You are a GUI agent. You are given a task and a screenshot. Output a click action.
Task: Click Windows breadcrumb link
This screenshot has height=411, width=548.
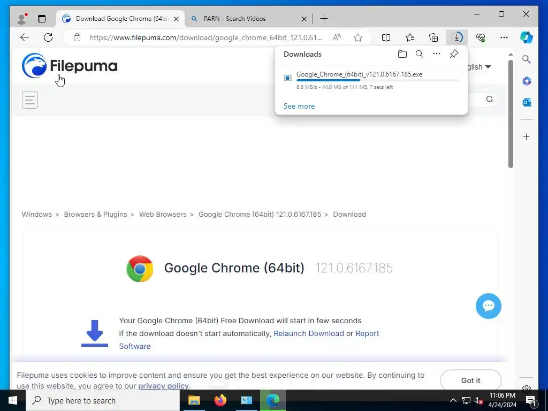[x=37, y=215]
